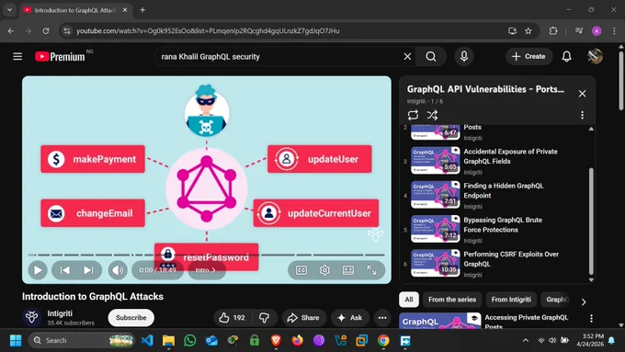Select the All filter chip
Screen dimensions: 625x352
(x=409, y=300)
